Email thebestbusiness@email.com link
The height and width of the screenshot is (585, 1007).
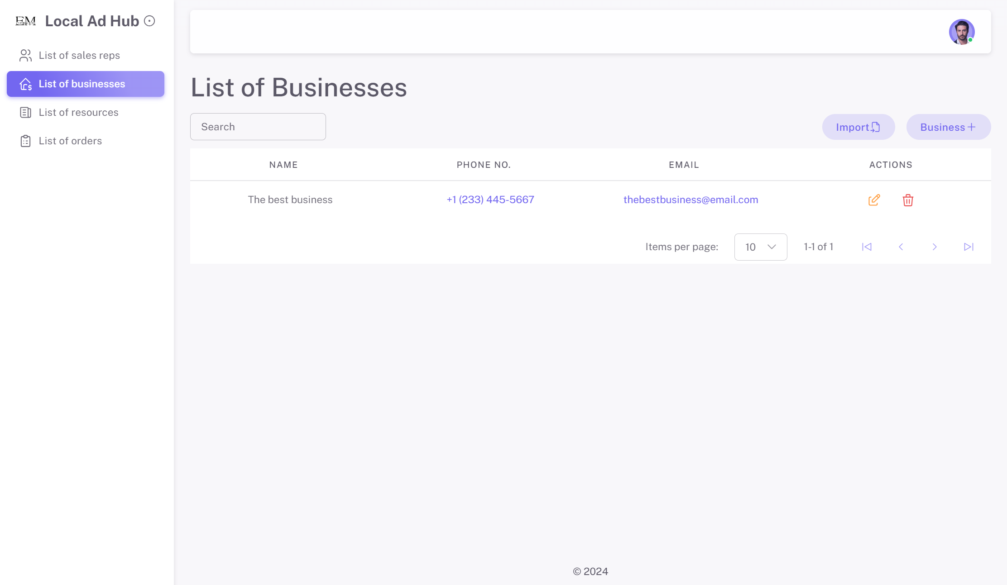coord(691,200)
